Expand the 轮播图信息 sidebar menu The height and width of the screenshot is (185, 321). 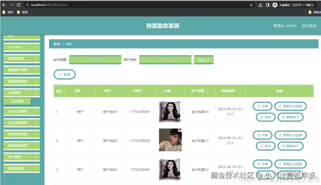point(22,168)
